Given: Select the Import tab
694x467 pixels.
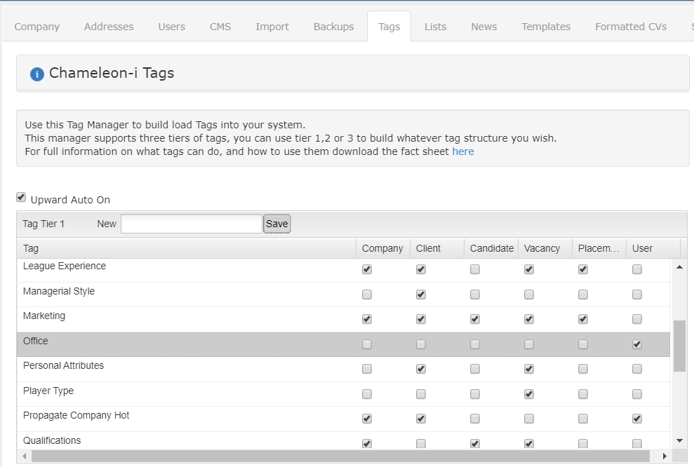Looking at the screenshot, I should point(272,27).
